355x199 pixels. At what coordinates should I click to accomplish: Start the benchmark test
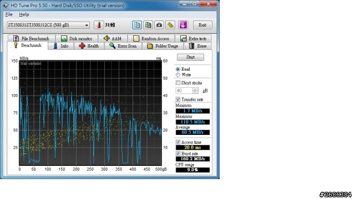click(190, 57)
